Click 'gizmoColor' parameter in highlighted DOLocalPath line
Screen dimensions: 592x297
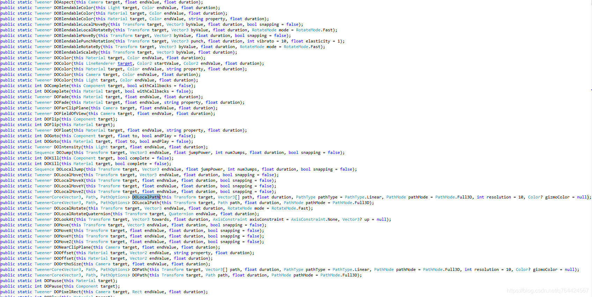click(557, 197)
